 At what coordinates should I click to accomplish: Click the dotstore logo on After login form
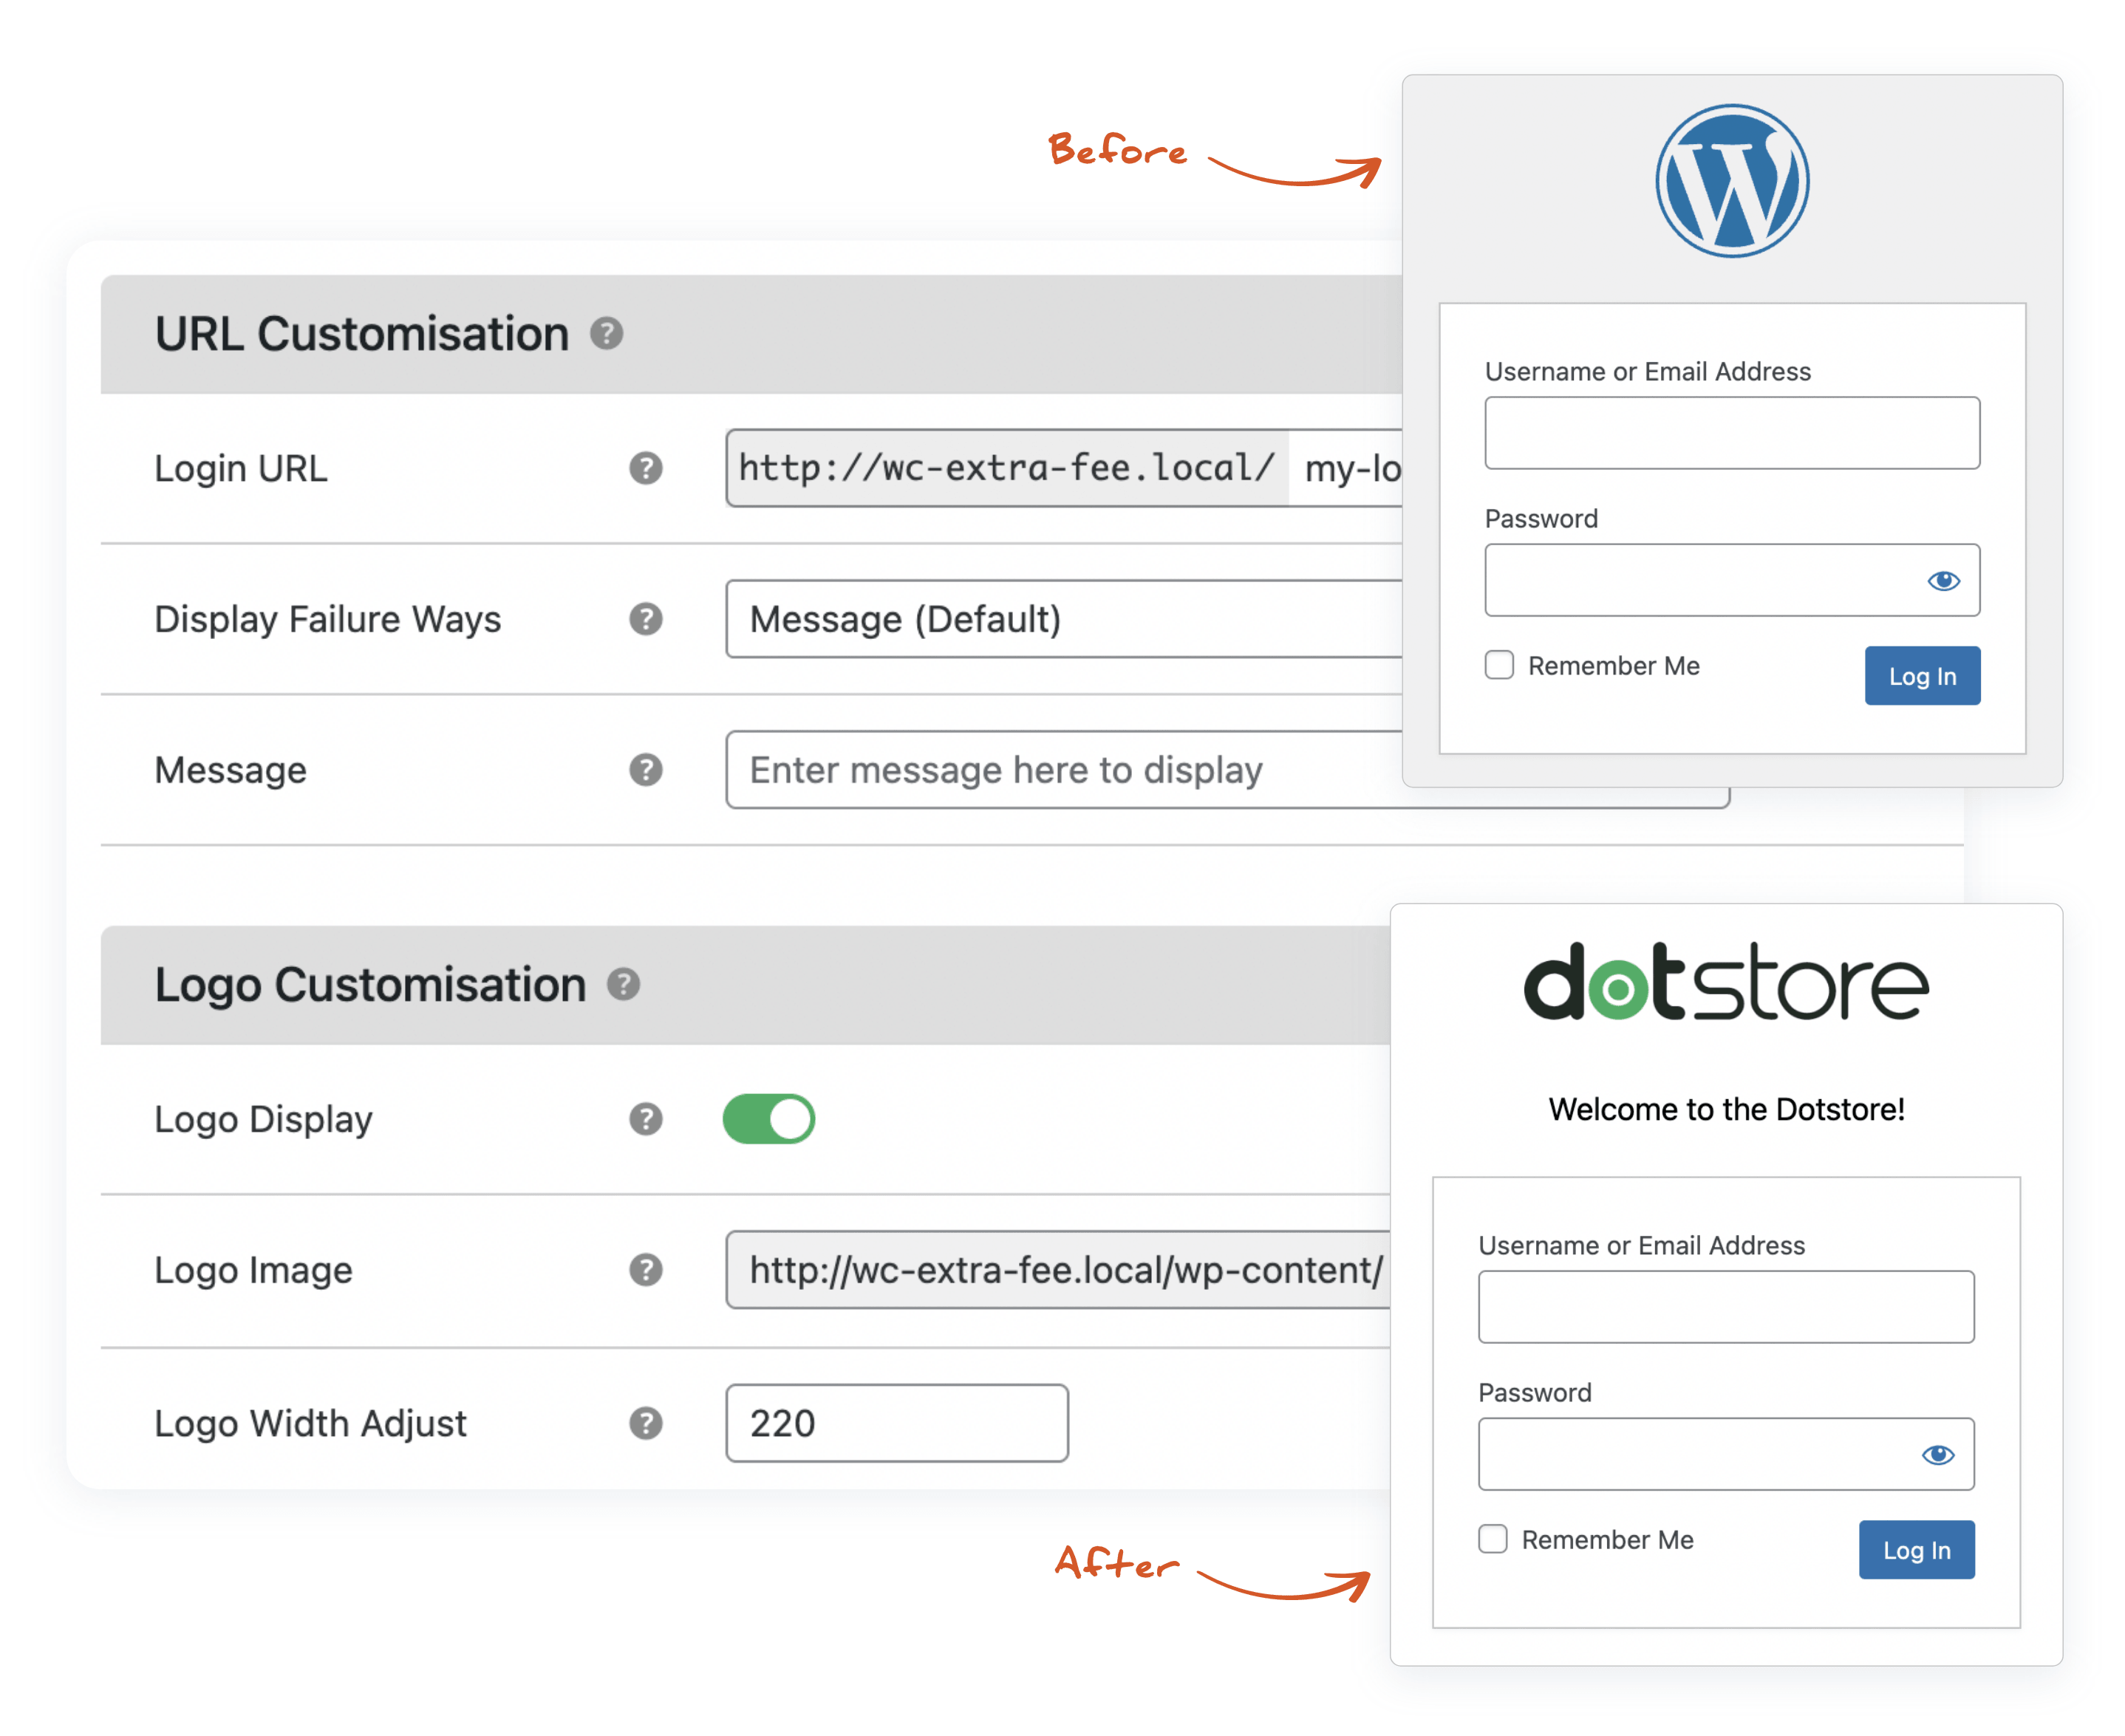[x=1726, y=982]
